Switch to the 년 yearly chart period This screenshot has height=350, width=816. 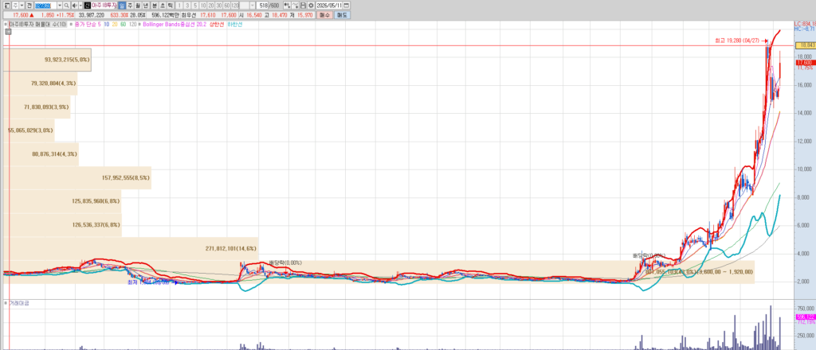click(146, 6)
